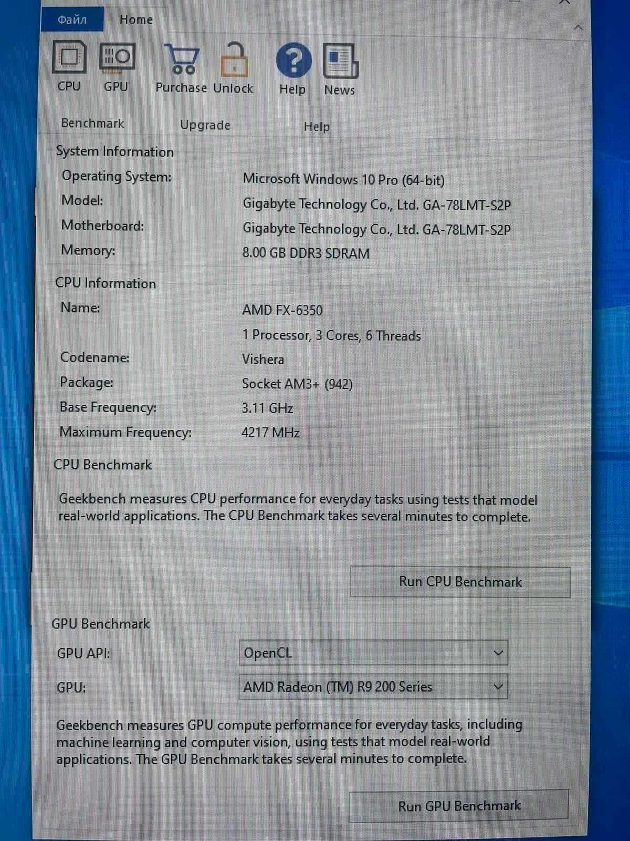
Task: Click the Motherboard row's GA-78LMT-S2P value
Action: pos(376,229)
